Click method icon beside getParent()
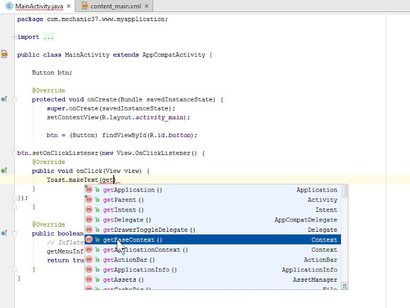The height and width of the screenshot is (308, 410). [x=89, y=199]
